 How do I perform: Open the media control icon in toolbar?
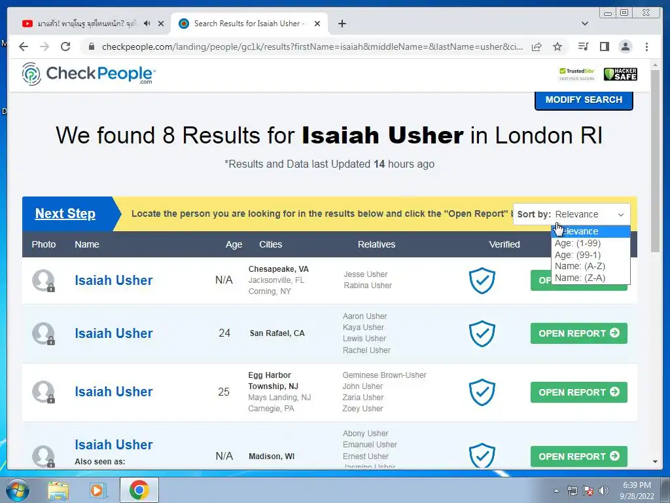point(583,47)
